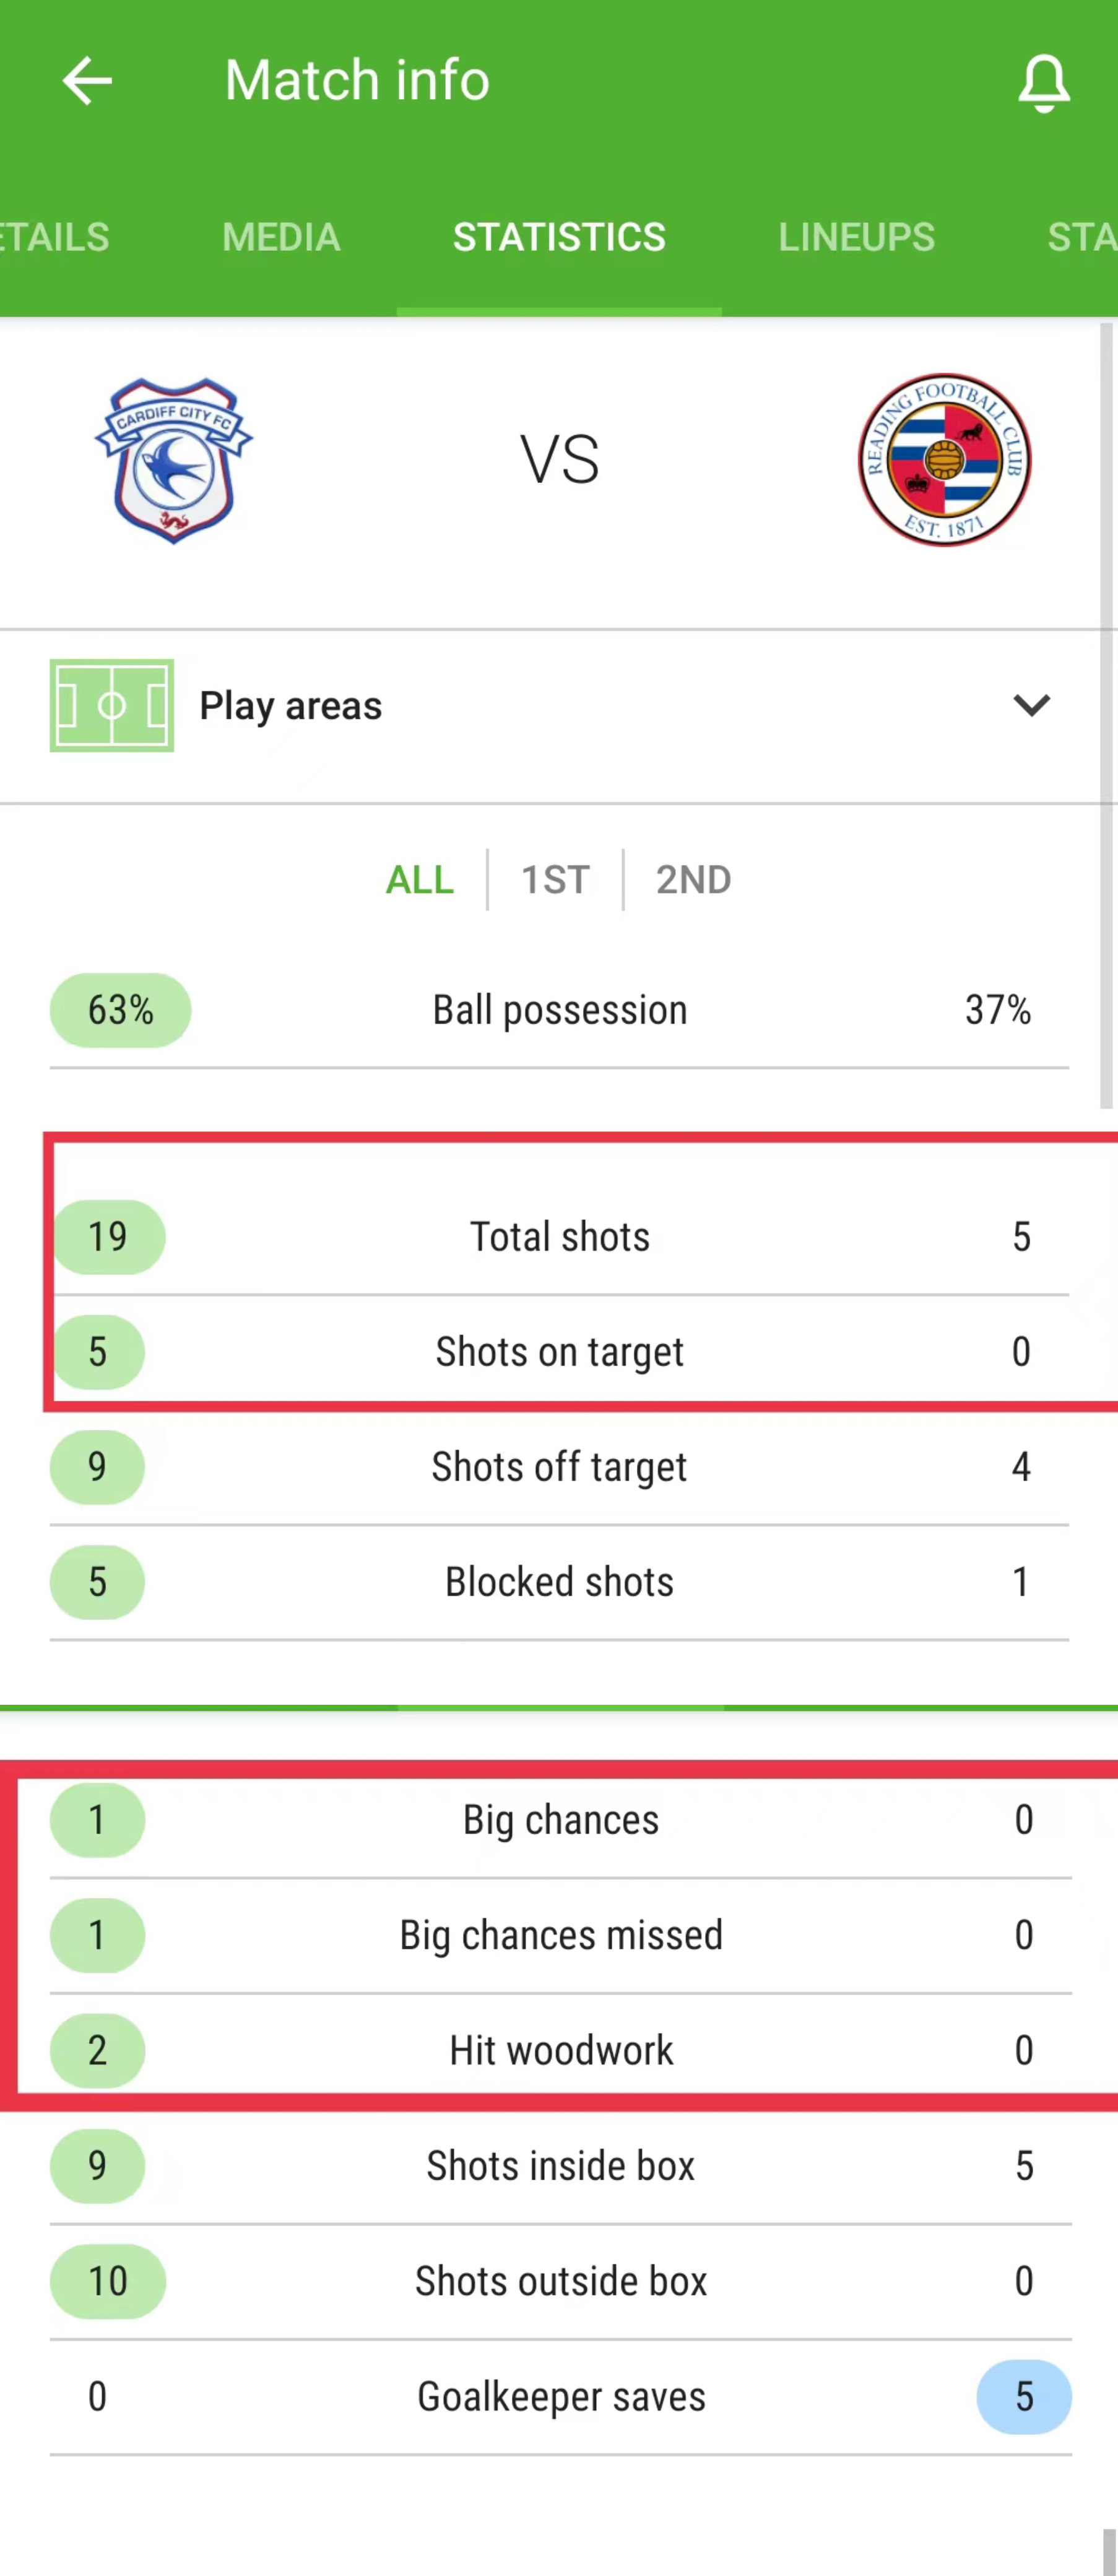Viewport: 1118px width, 2576px height.
Task: Open the Reading Football Club crest
Action: coord(944,460)
